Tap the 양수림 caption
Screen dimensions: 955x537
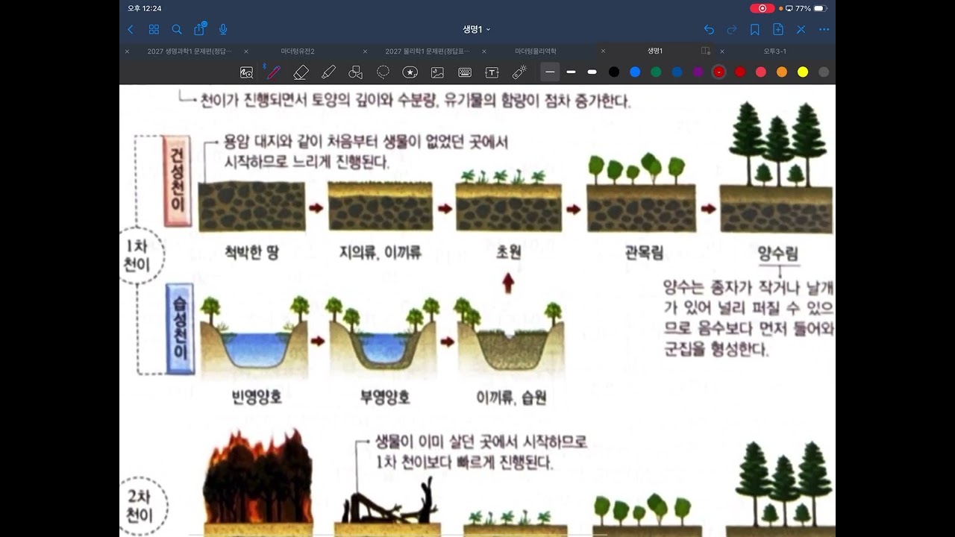[x=778, y=253]
